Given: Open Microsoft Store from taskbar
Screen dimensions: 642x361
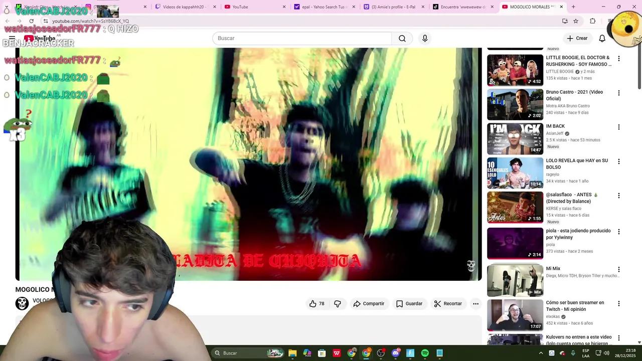Looking at the screenshot, I should tap(322, 353).
